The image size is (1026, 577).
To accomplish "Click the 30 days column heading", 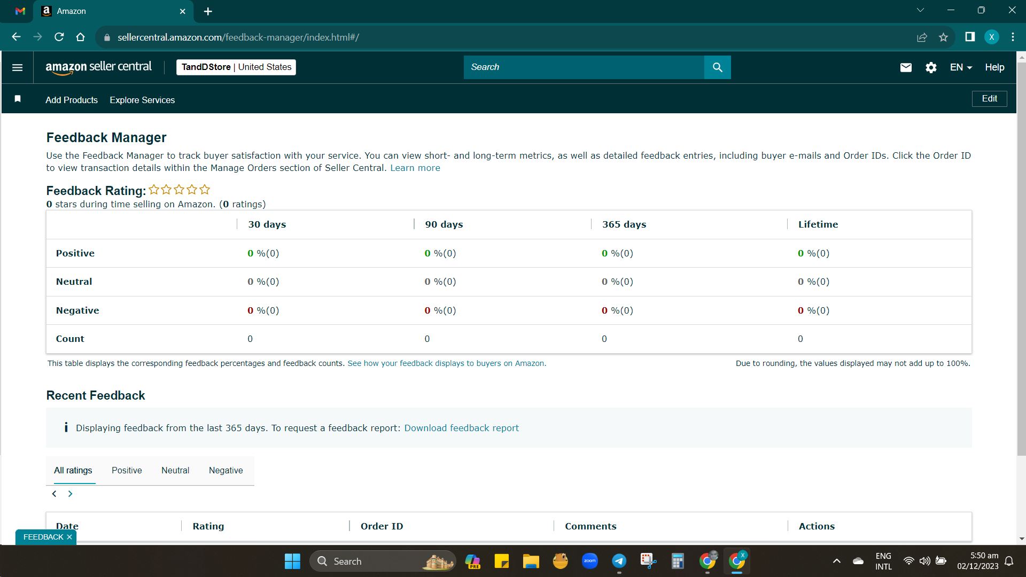I will 267,224.
